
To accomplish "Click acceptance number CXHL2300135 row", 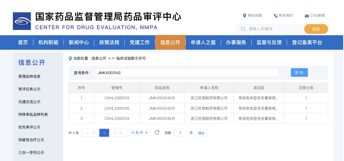I will click(117, 108).
